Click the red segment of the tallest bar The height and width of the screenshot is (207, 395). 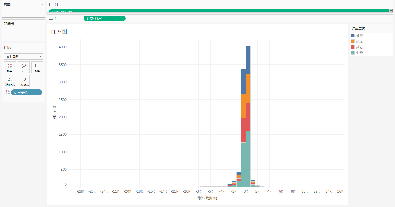pos(248,117)
